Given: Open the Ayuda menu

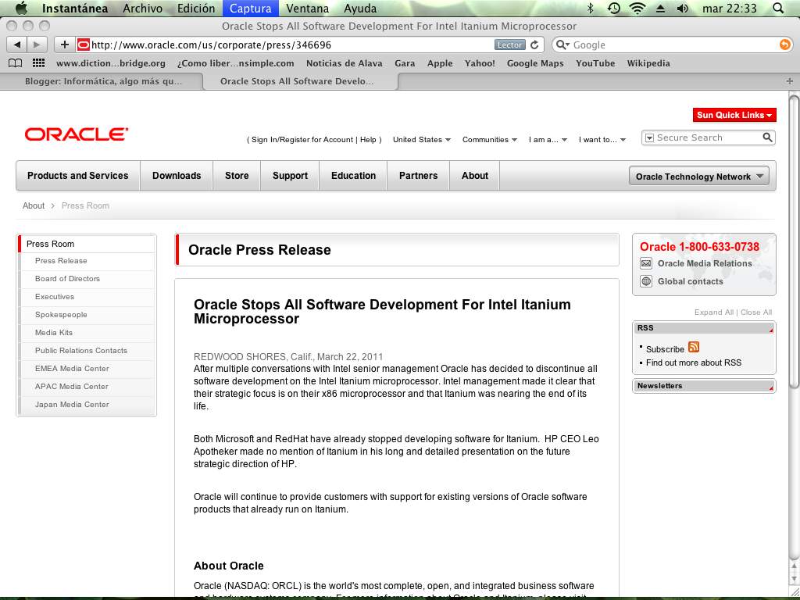Looking at the screenshot, I should (360, 8).
